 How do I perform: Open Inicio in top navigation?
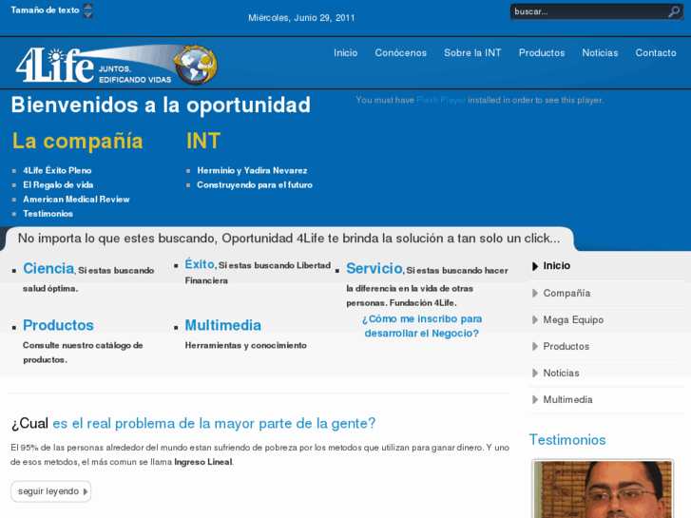(346, 53)
